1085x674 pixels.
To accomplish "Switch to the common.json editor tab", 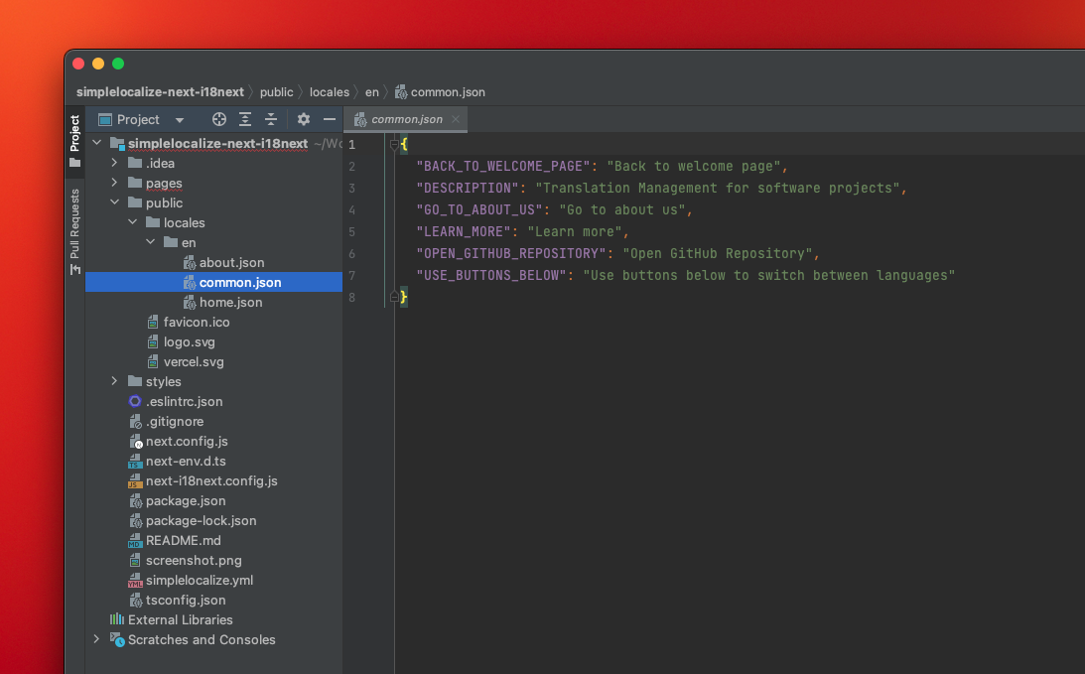I will pos(406,119).
